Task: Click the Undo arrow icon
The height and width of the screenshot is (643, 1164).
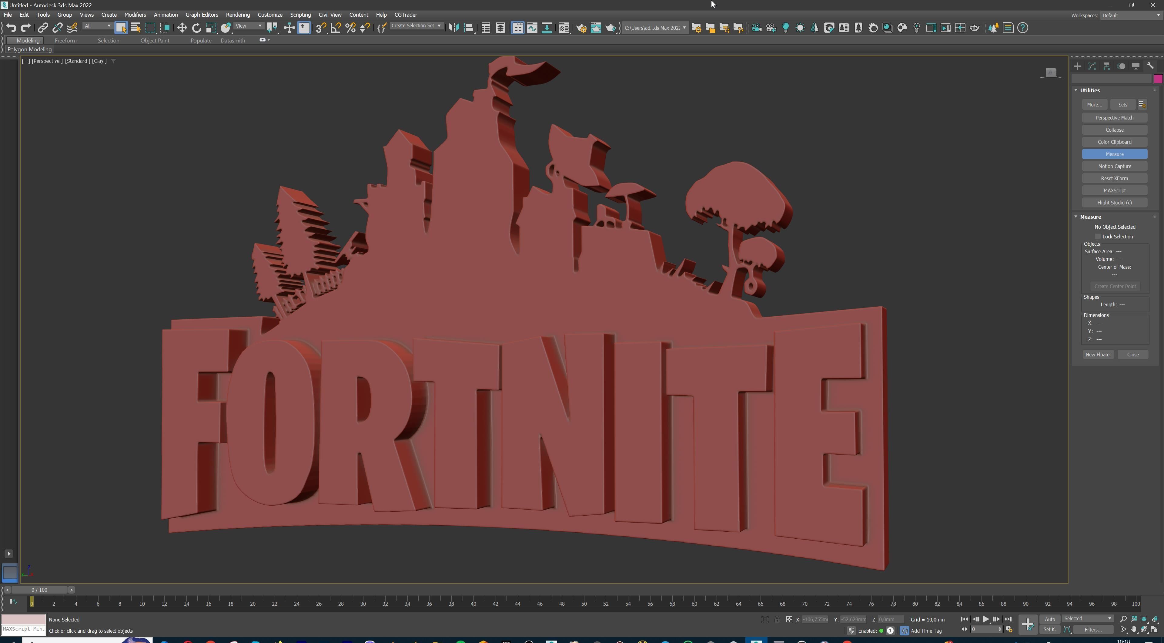Action: pyautogui.click(x=11, y=28)
